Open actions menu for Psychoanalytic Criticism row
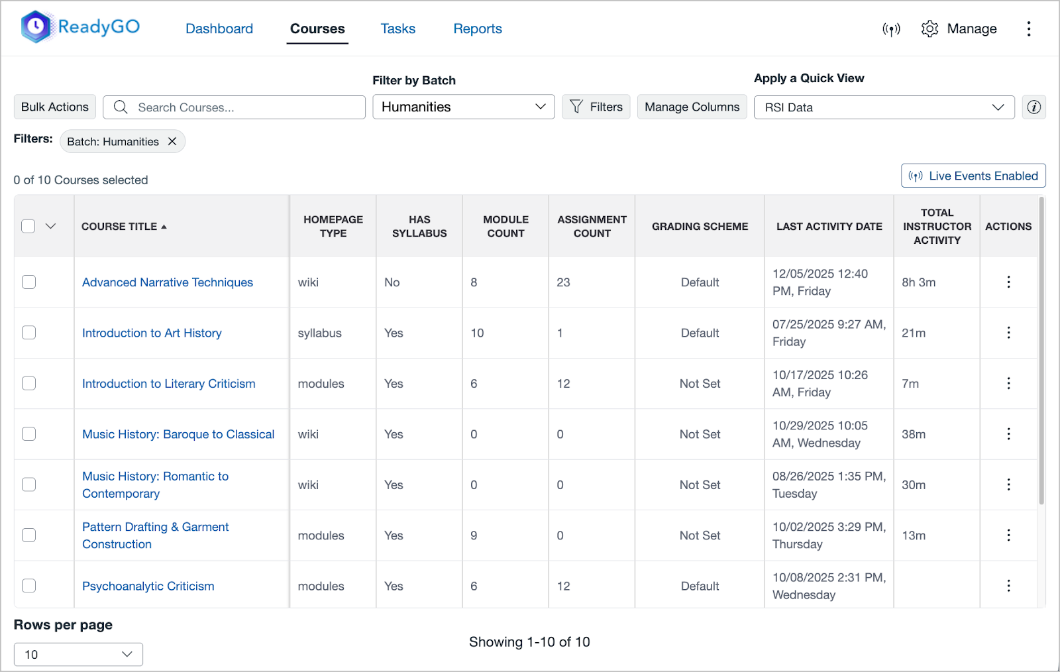Viewport: 1060px width, 672px height. point(1008,586)
